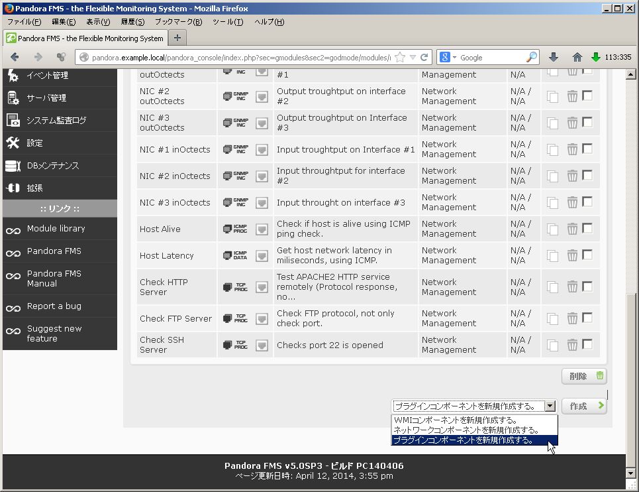This screenshot has width=639, height=492.
Task: Duplicate the Check SSH Server component
Action: [553, 345]
